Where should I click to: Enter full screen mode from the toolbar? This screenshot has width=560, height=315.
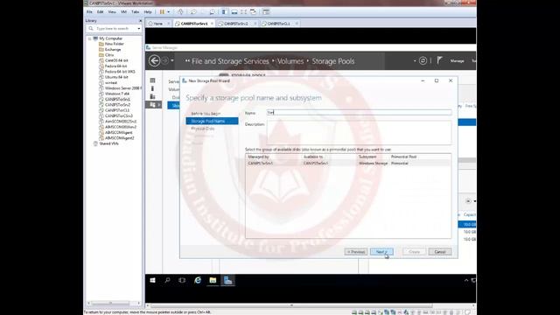(243, 11)
